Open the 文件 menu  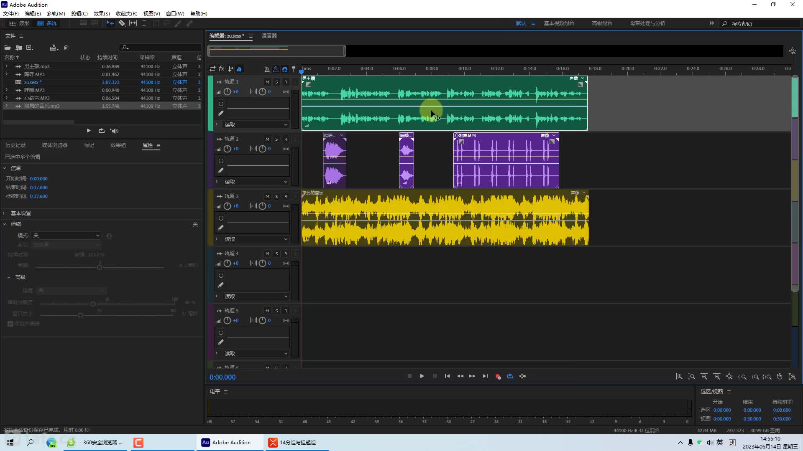pos(11,13)
